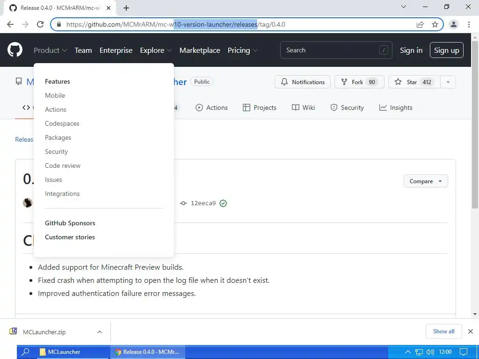
Task: Click the author avatar thumbnail
Action: tap(28, 203)
